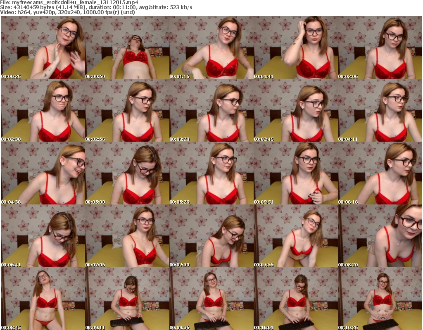The image size is (423, 330).
Task: Open the thumbnail stamped 00:07:55
Action: pos(296,236)
